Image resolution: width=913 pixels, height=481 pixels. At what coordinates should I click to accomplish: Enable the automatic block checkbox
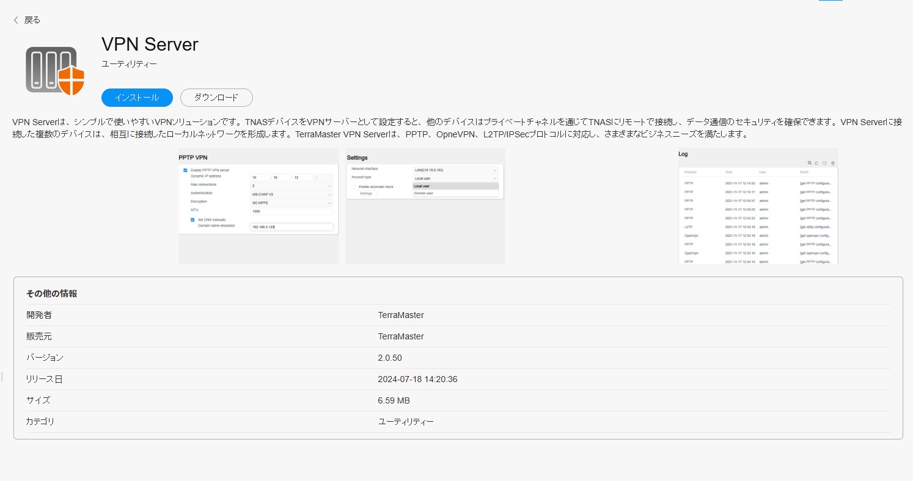click(353, 186)
